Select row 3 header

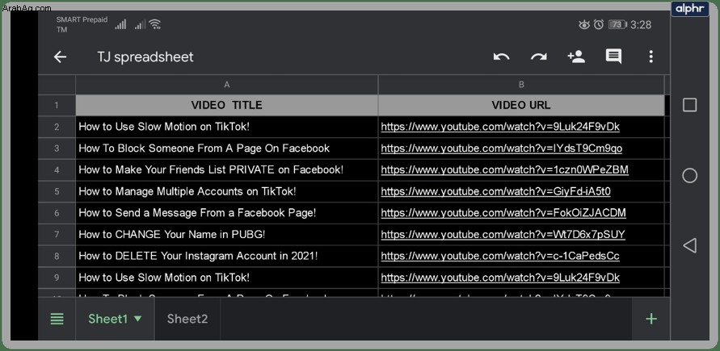pyautogui.click(x=57, y=148)
